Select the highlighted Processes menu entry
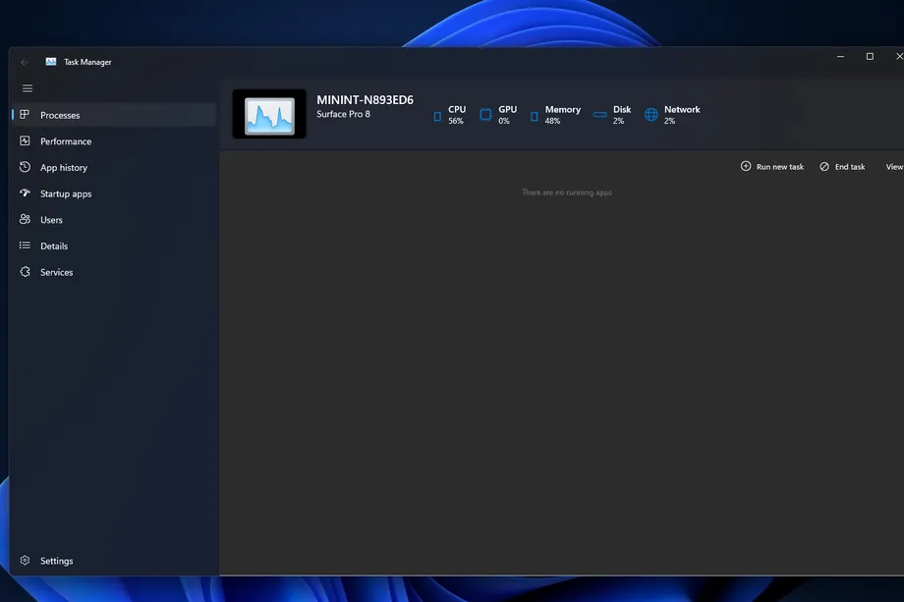This screenshot has width=904, height=602. click(x=59, y=115)
